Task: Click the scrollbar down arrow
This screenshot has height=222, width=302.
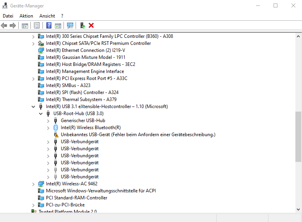Action: tap(298, 209)
